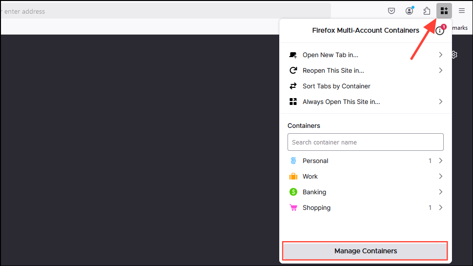Click the Personal container tab count
The width and height of the screenshot is (473, 266).
point(430,161)
